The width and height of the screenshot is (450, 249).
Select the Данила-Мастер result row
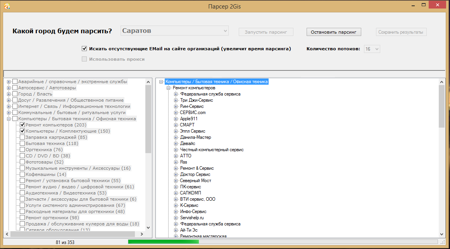pos(195,137)
